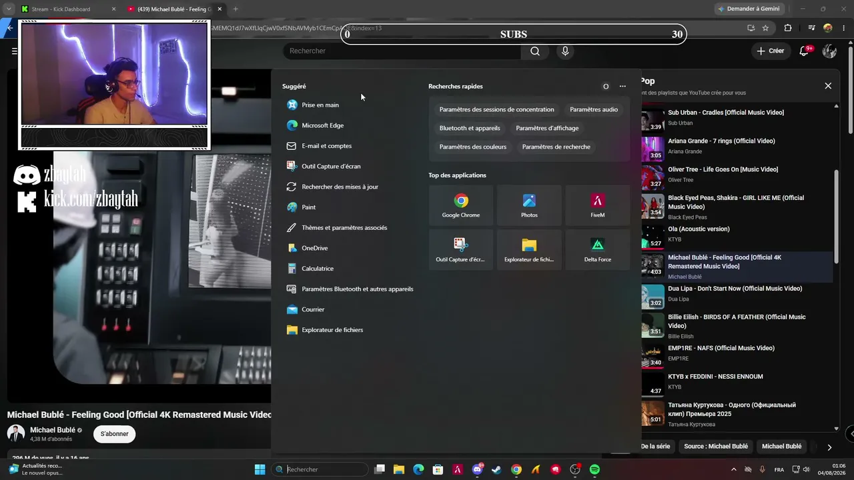854x480 pixels.
Task: Show more chips with the right chevron
Action: [x=829, y=447]
